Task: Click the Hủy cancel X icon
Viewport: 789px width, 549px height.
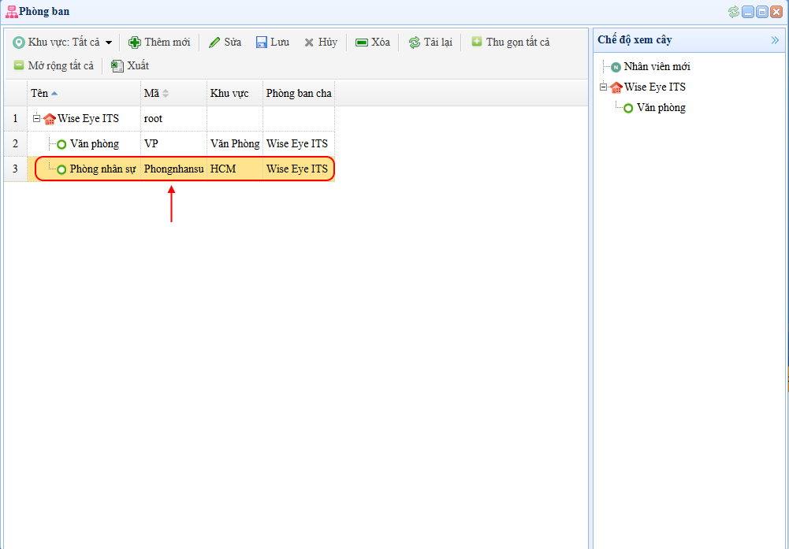Action: (x=309, y=43)
